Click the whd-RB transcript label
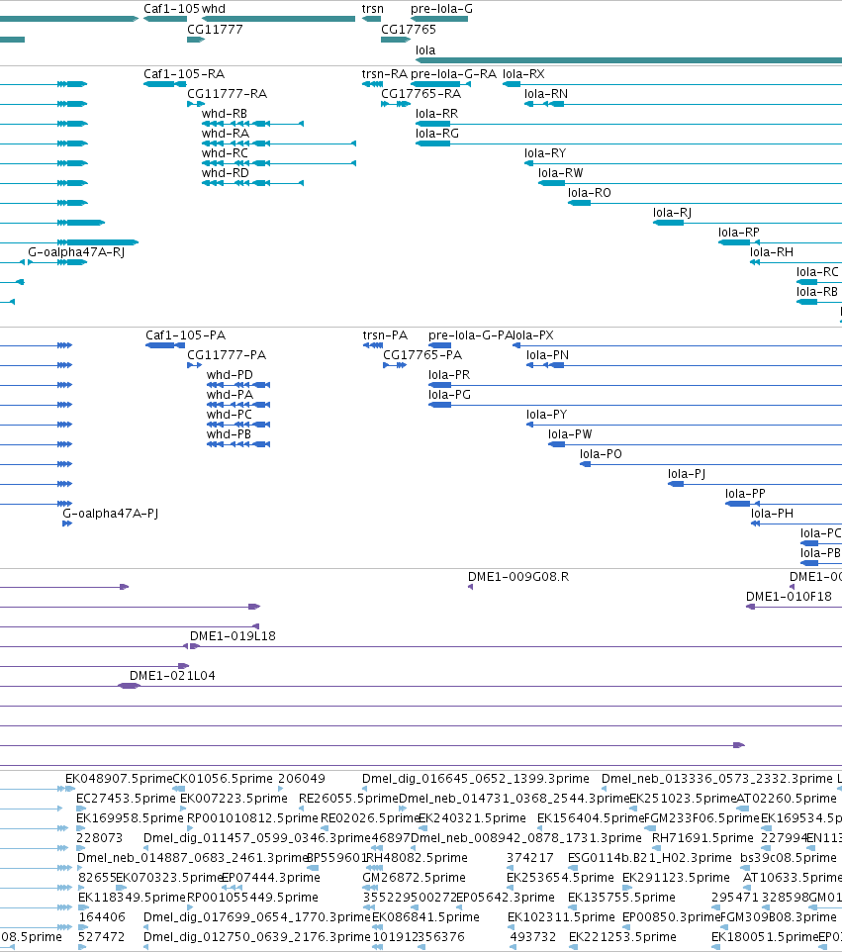Image resolution: width=842 pixels, height=952 pixels. click(x=225, y=114)
